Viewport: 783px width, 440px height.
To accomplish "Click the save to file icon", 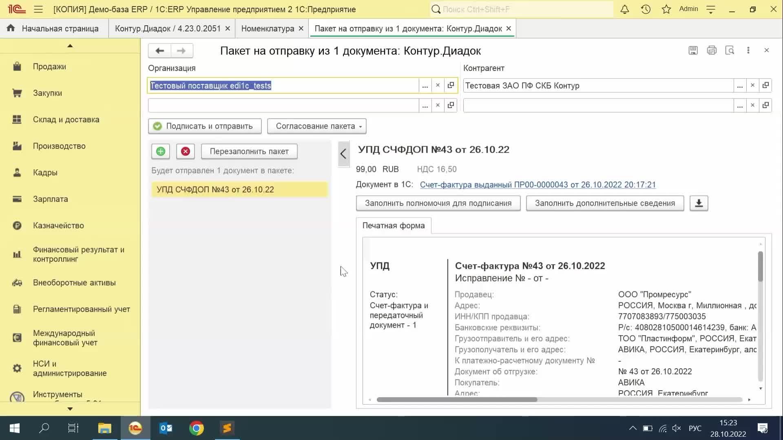I will tap(693, 50).
